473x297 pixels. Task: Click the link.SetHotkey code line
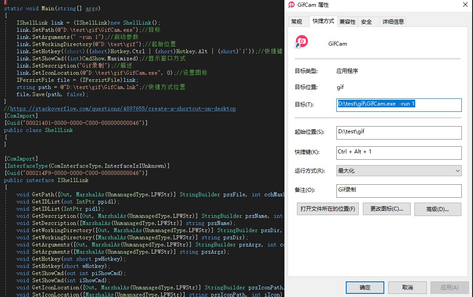149,51
